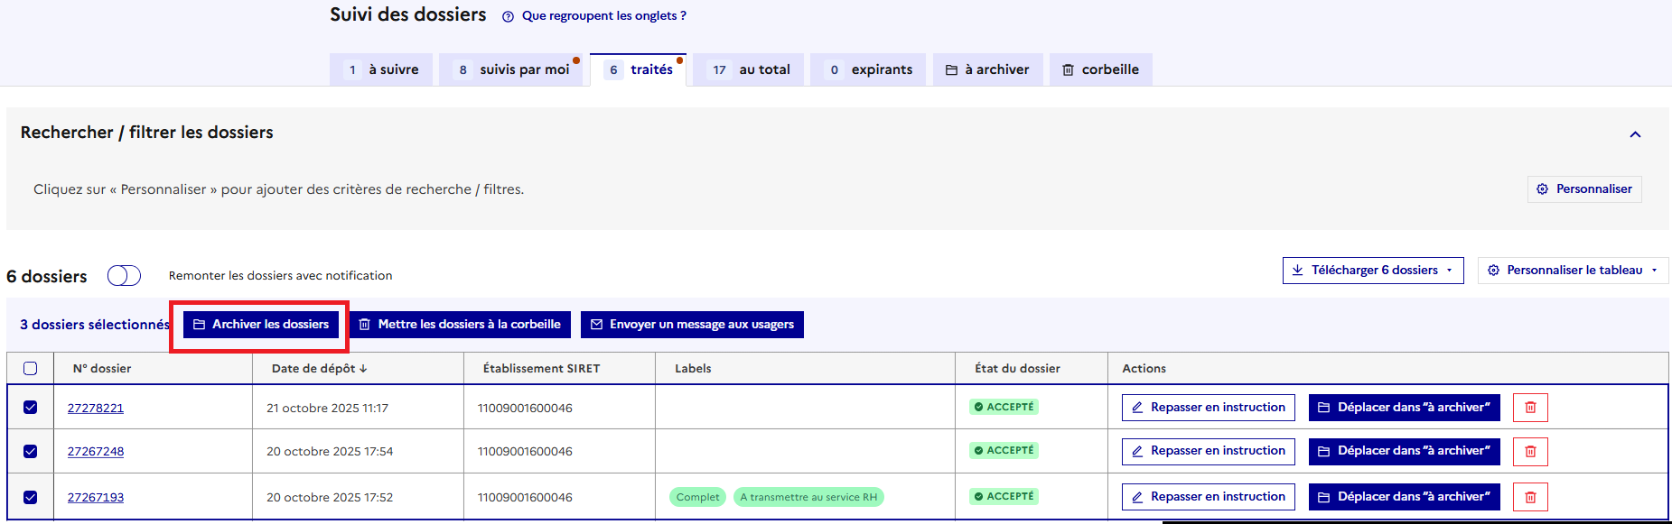
Task: Click archive icon in 'Archiver les dossiers'
Action: point(200,325)
